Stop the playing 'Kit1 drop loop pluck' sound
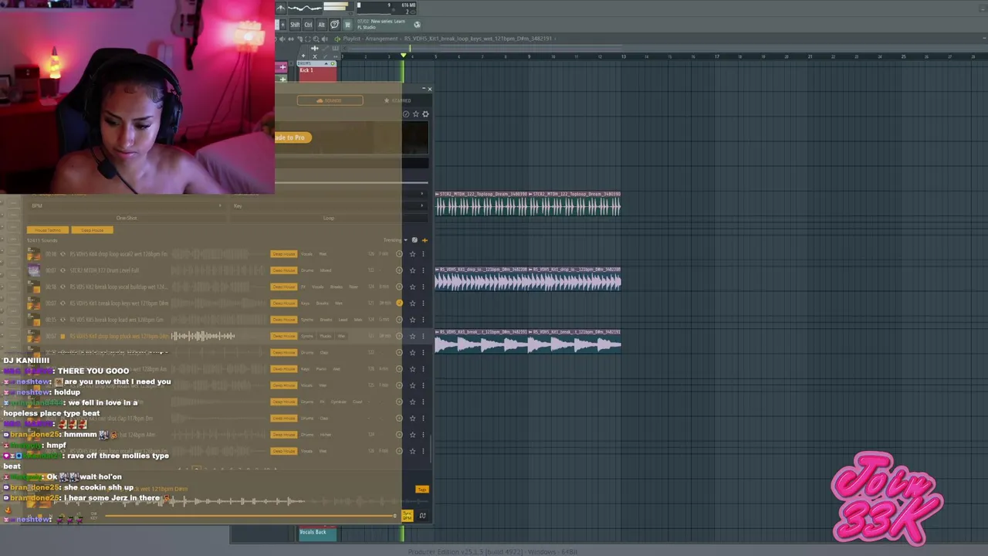The width and height of the screenshot is (988, 556). pos(63,336)
